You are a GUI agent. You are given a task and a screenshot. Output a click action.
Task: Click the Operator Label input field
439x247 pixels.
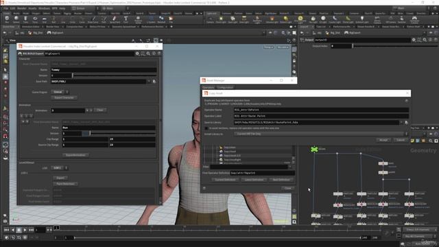pos(321,116)
